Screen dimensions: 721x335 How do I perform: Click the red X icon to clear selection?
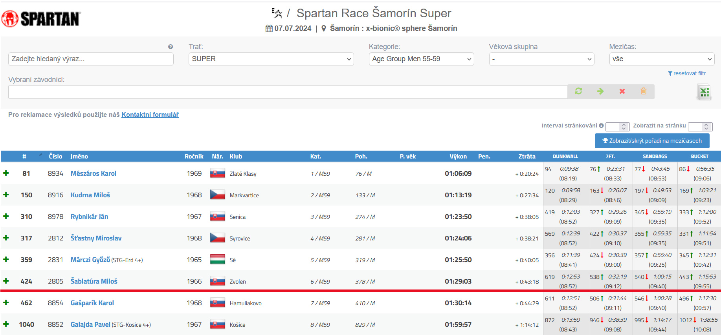coord(622,91)
